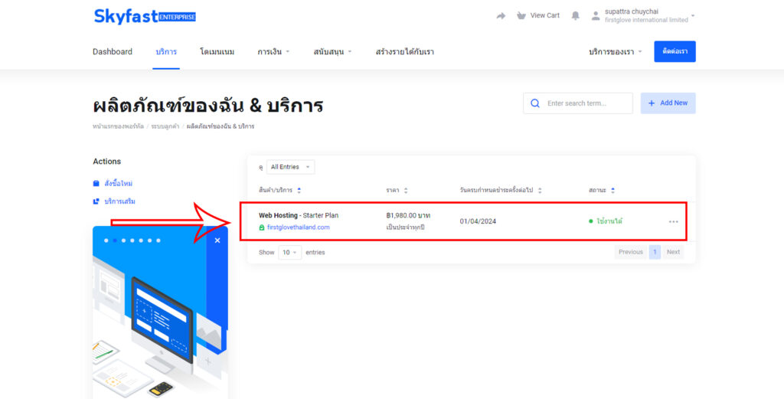This screenshot has height=399, width=784.
Task: Select the last banner carousel dot
Action: point(158,240)
